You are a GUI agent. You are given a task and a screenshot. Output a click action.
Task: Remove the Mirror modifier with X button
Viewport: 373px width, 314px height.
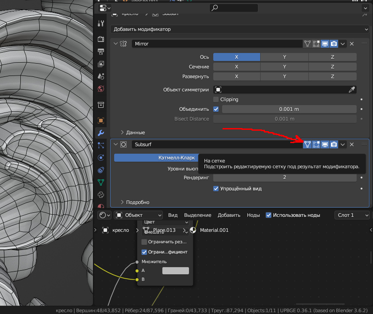coord(352,44)
